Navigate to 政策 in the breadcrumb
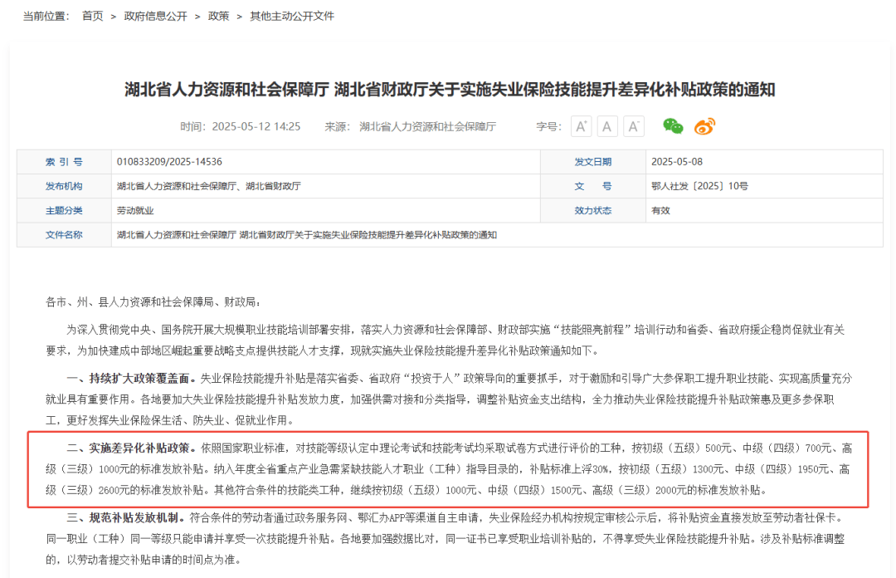The width and height of the screenshot is (896, 578). [x=218, y=16]
